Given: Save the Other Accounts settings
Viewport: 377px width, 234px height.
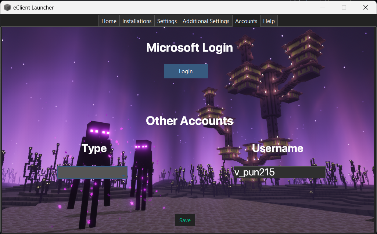Looking at the screenshot, I should (185, 220).
